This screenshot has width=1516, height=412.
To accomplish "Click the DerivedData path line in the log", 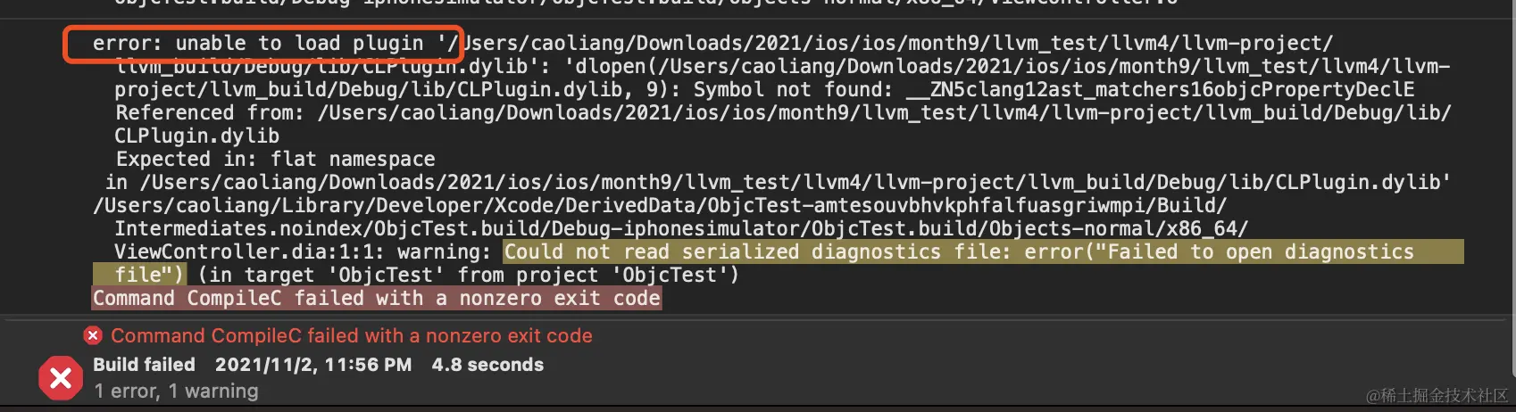I will click(660, 205).
